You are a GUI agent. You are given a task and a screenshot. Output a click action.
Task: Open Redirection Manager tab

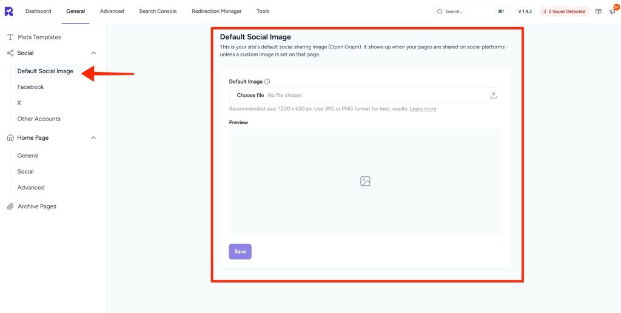coord(217,12)
